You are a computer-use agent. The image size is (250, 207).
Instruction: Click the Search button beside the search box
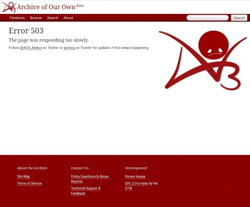coord(239,18)
